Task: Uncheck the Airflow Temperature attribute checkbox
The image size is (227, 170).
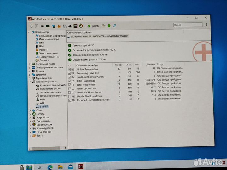Action: 69,69
